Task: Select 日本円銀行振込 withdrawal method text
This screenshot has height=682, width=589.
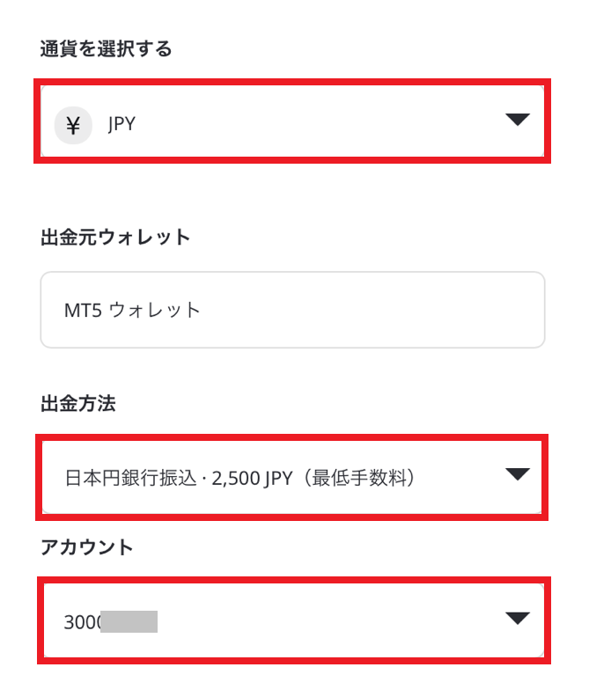Action: (130, 478)
